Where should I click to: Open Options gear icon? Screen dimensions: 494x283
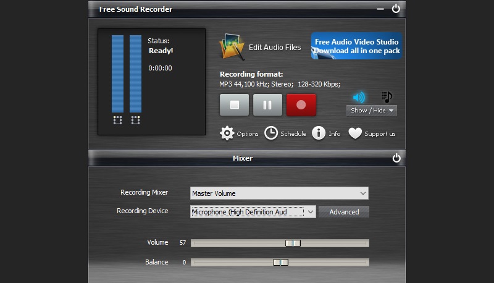(x=227, y=133)
